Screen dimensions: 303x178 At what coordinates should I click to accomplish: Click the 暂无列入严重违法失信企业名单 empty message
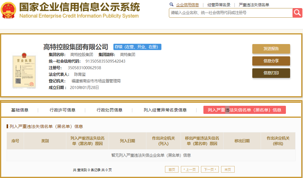pos(151,155)
